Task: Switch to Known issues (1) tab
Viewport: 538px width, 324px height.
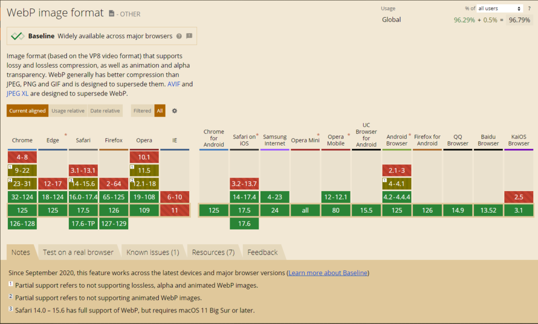Action: [153, 253]
